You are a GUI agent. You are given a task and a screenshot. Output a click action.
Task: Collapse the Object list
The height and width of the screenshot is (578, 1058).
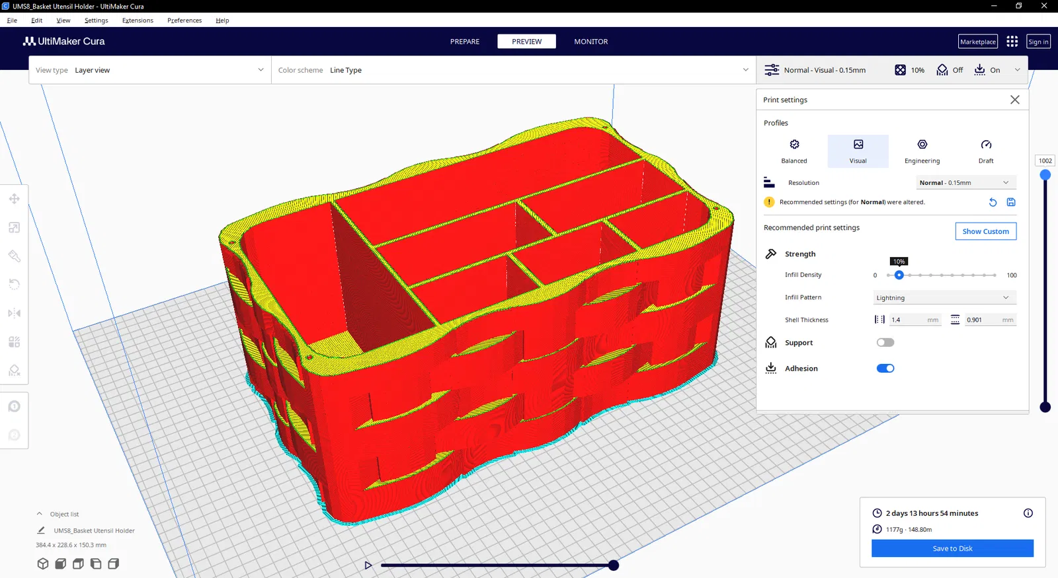pyautogui.click(x=40, y=514)
